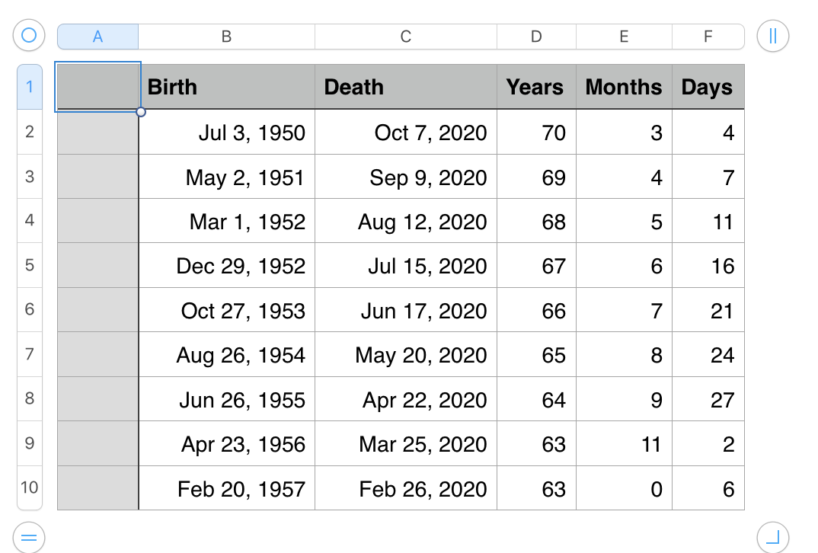Select the Days cell showing 27
Screen dimensions: 818x553
click(x=708, y=399)
